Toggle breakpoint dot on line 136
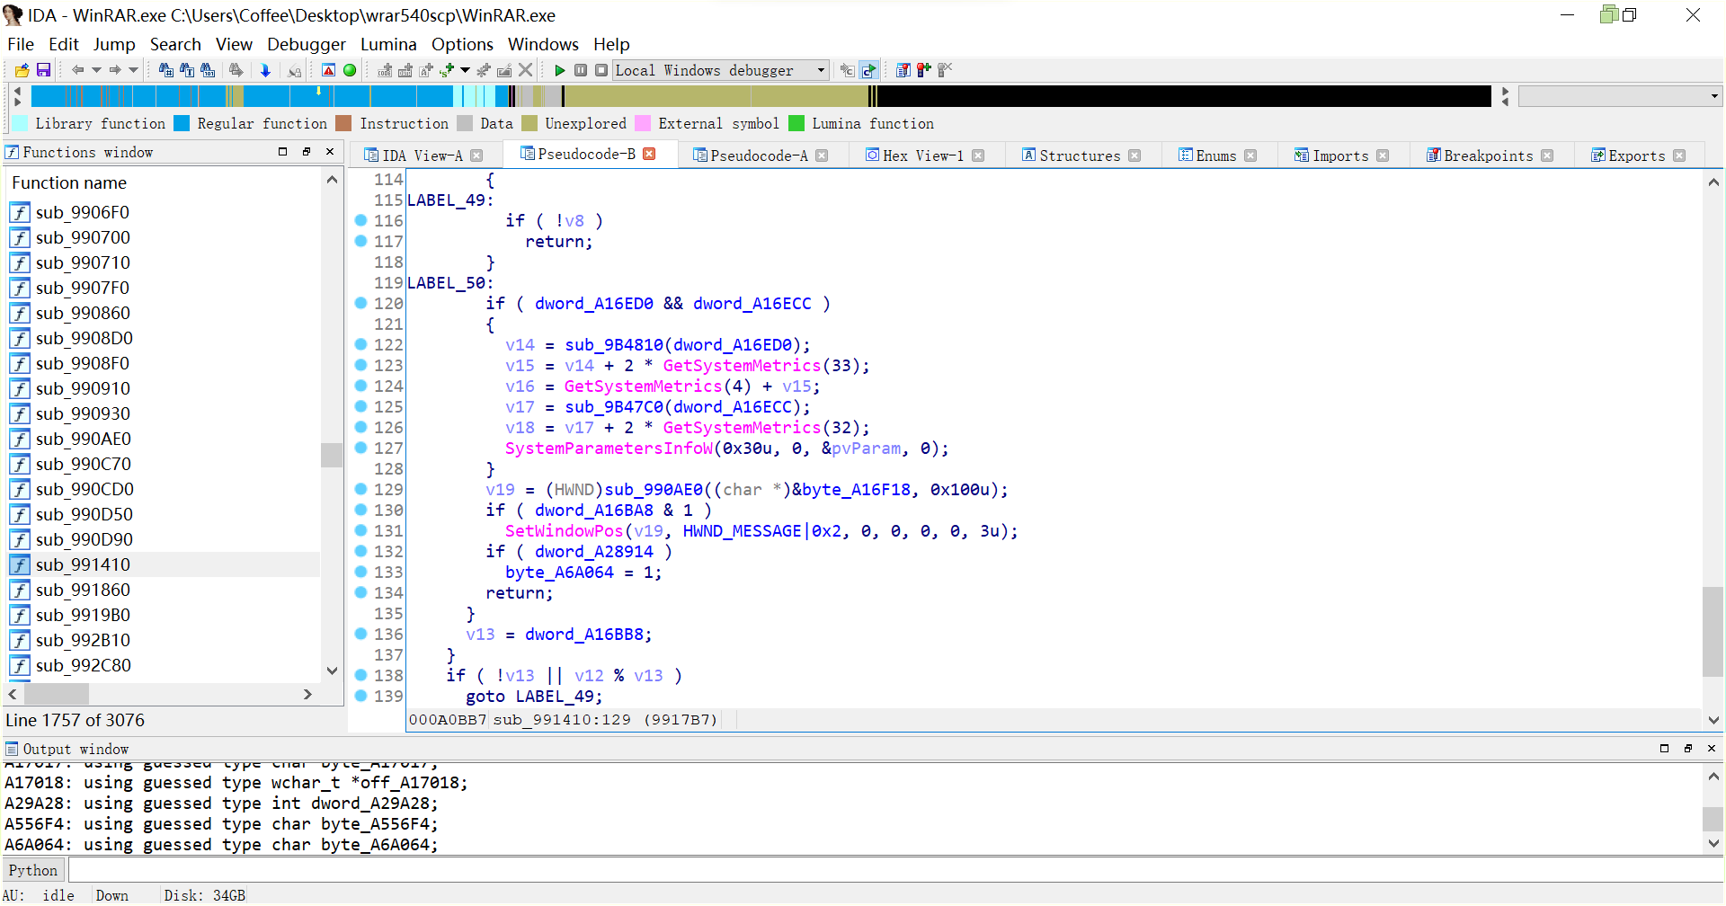Viewport: 1726px width, 906px height. [x=360, y=634]
